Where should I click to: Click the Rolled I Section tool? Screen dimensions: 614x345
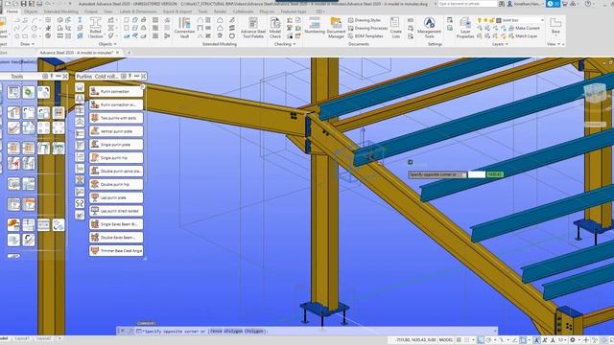pos(96,28)
